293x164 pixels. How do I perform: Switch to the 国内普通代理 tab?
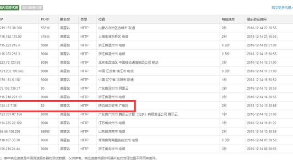click(32, 8)
